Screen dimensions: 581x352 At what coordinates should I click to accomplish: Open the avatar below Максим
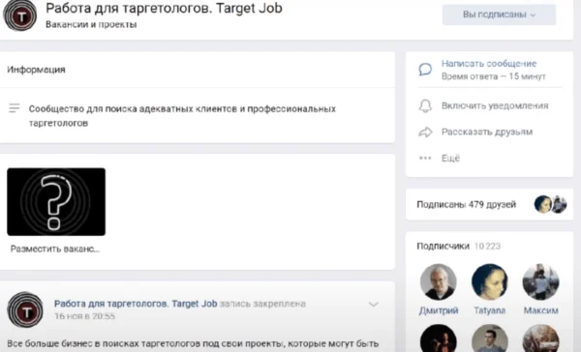540,338
